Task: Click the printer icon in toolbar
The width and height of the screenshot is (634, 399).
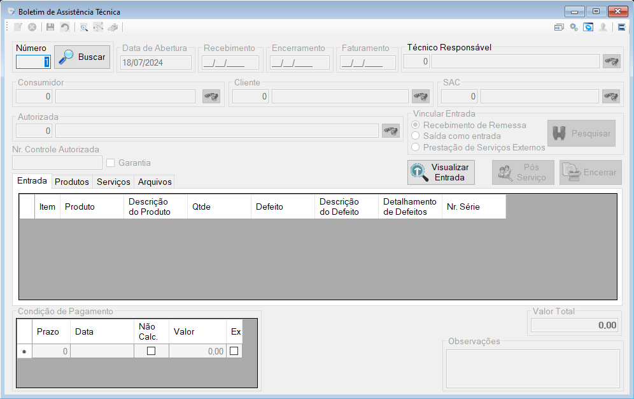Action: pyautogui.click(x=113, y=27)
